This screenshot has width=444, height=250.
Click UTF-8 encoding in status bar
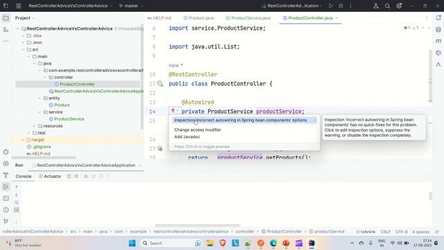tap(401, 231)
